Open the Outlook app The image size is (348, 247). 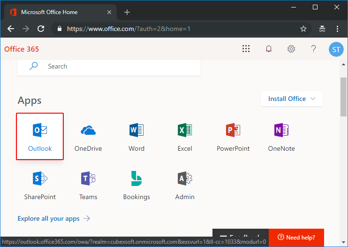pos(40,136)
